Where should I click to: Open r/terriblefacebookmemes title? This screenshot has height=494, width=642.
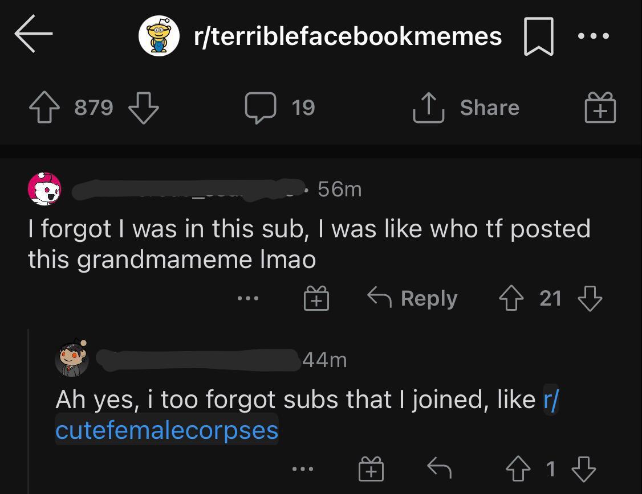pos(348,35)
